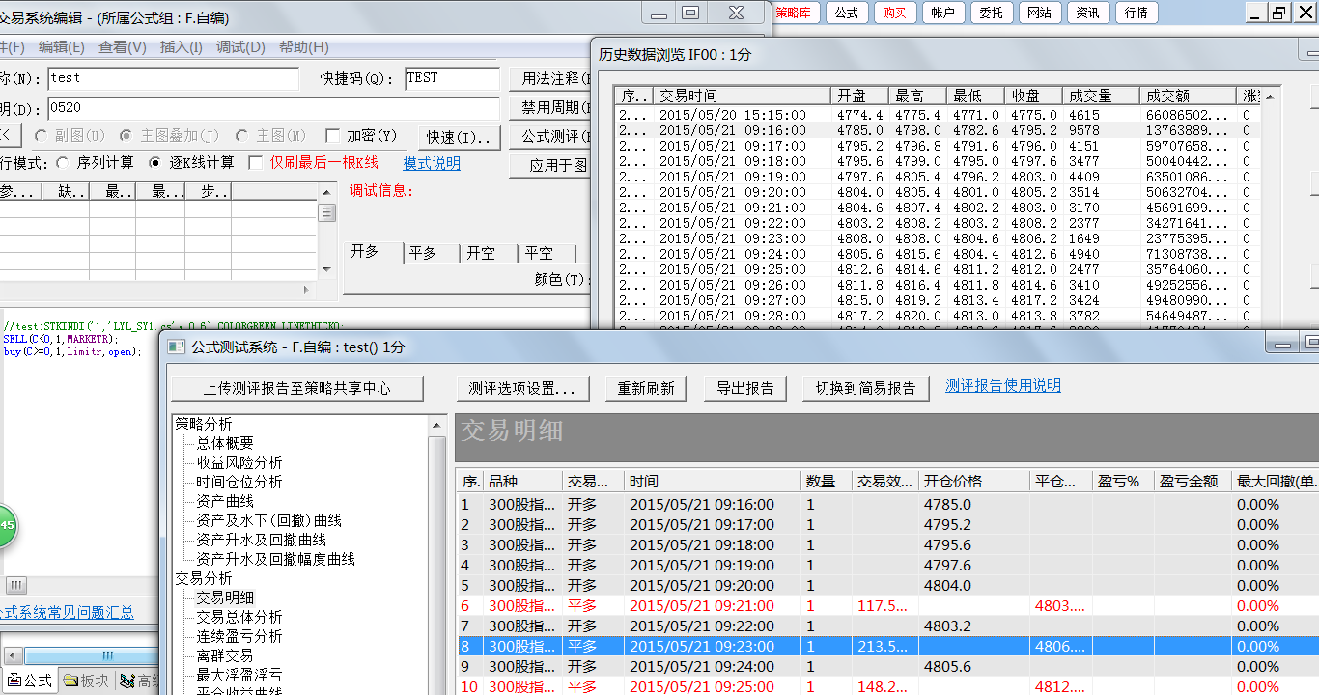Select the 序列计算 radio button
The width and height of the screenshot is (1319, 695).
pos(63,163)
